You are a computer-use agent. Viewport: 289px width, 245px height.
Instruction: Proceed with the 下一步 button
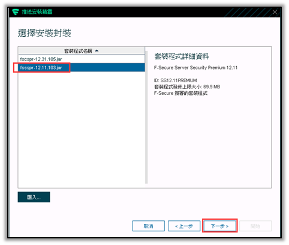[x=219, y=226]
